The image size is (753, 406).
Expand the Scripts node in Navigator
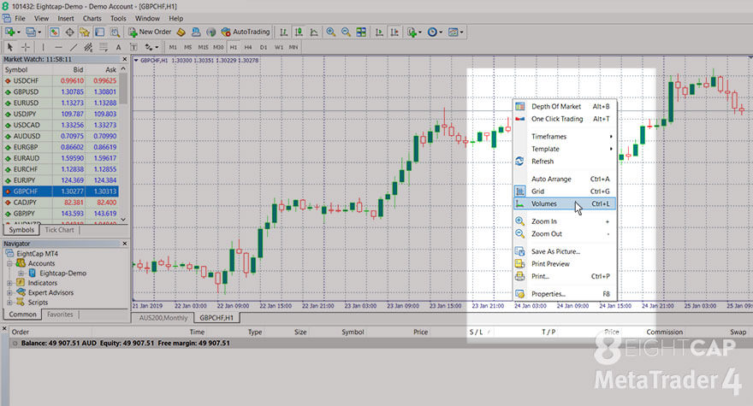click(9, 303)
